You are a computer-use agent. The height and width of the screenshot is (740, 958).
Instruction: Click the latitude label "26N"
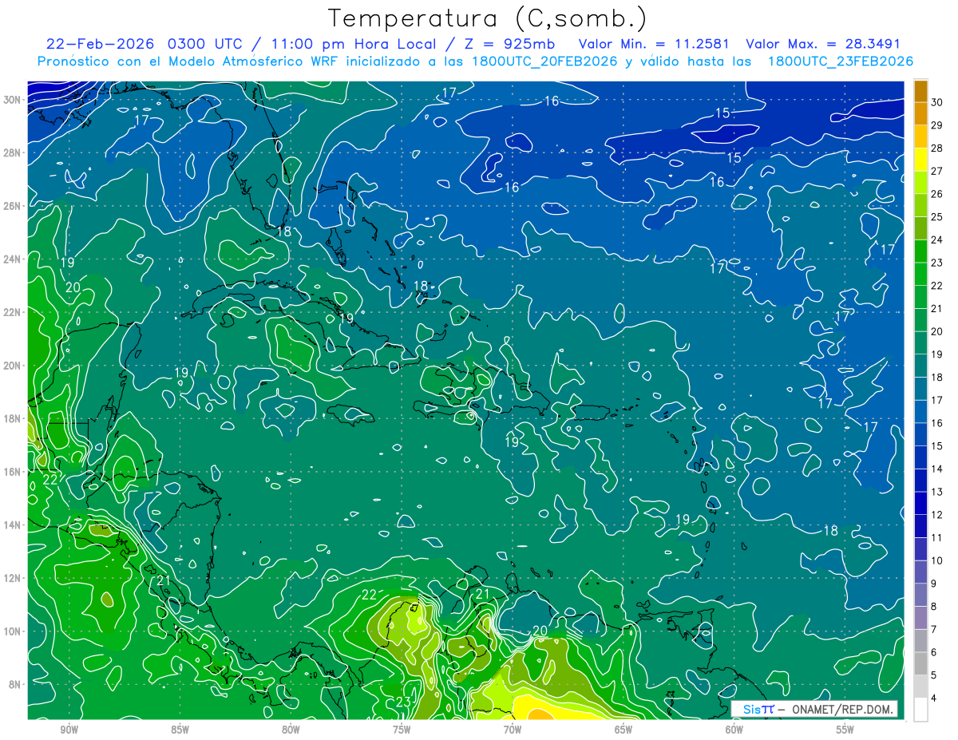[11, 206]
